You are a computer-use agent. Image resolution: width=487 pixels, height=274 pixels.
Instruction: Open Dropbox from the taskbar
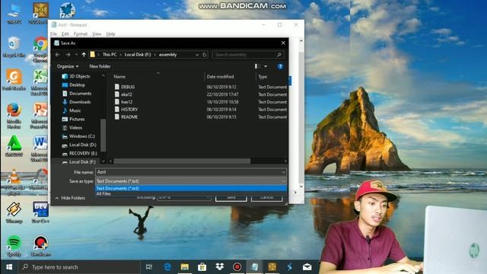220,267
